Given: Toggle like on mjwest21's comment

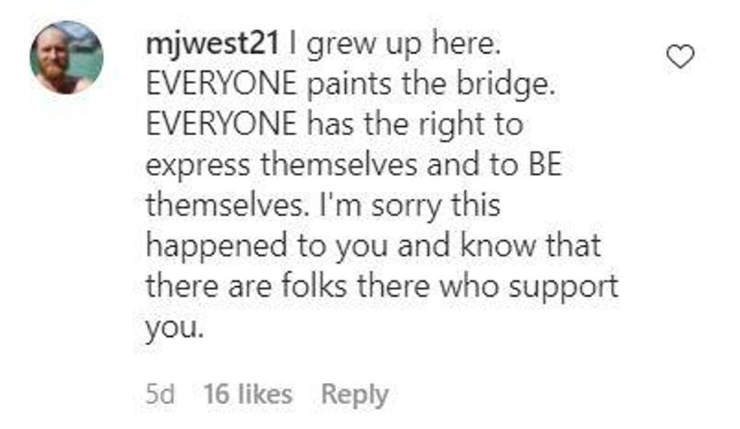Looking at the screenshot, I should (x=681, y=57).
